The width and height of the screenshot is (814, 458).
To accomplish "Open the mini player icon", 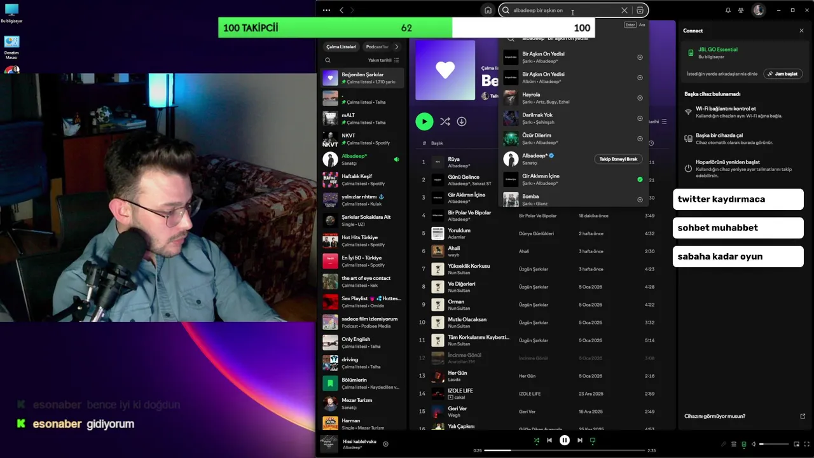I will pos(796,444).
